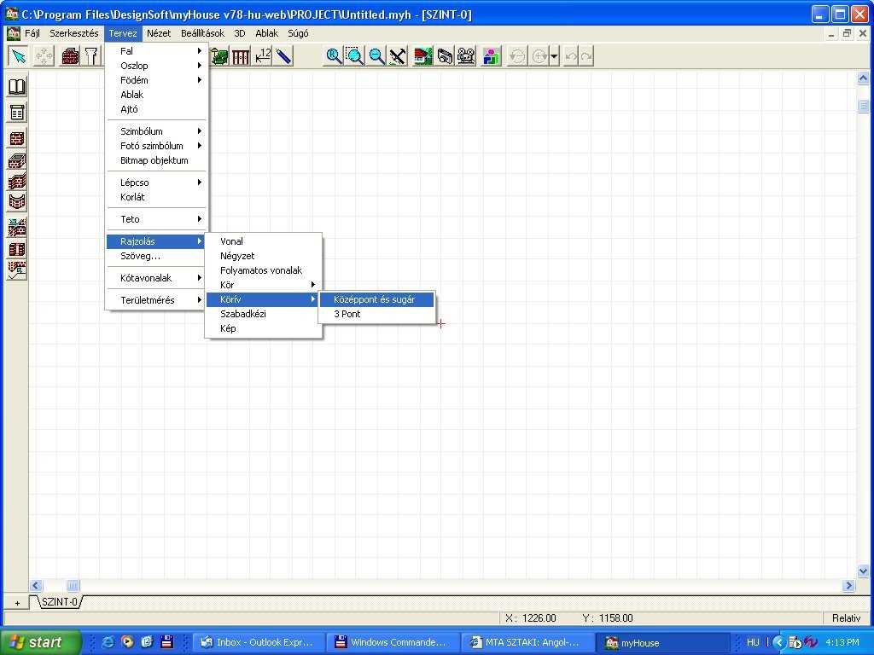Select the column tool in top toolbar

tap(92, 56)
